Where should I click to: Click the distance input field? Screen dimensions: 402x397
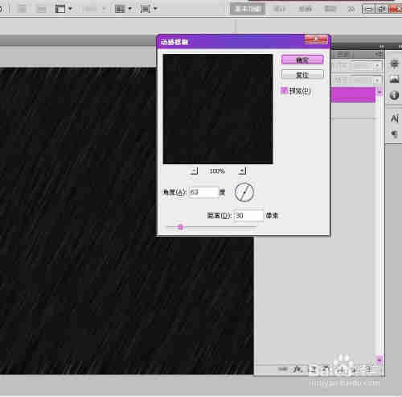pyautogui.click(x=248, y=216)
